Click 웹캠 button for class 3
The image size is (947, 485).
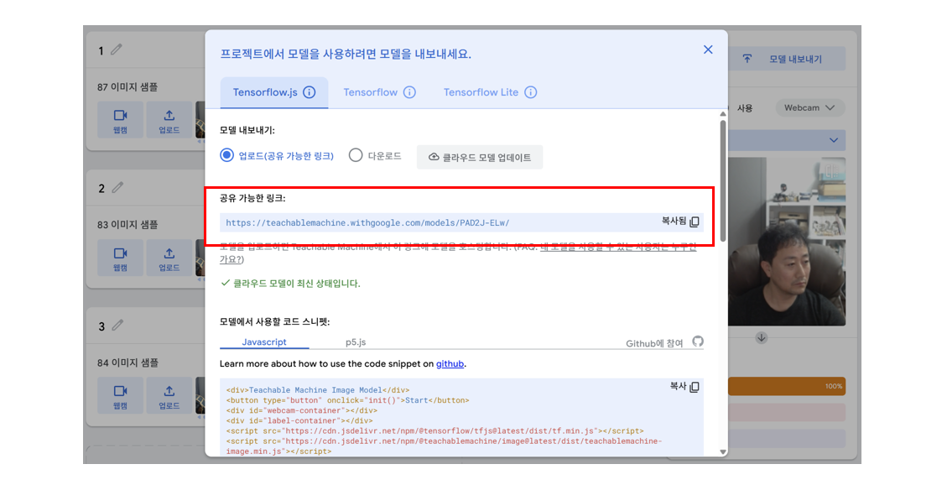tap(120, 395)
